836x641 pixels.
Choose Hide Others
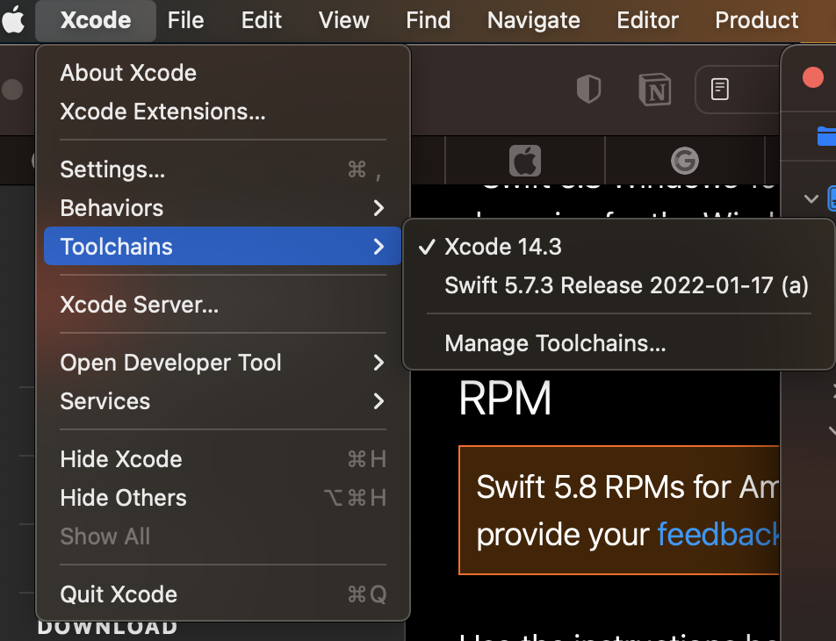(x=223, y=498)
